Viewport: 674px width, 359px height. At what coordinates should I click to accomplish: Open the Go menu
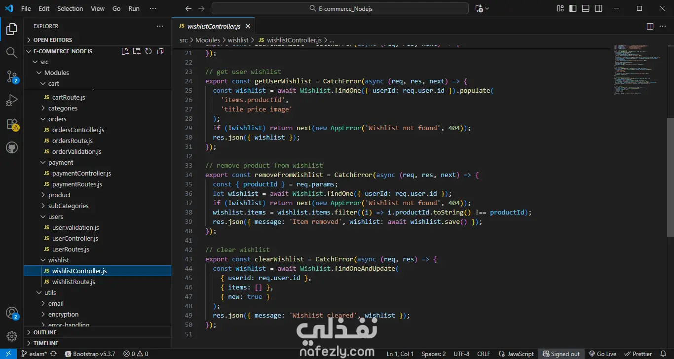pyautogui.click(x=116, y=8)
